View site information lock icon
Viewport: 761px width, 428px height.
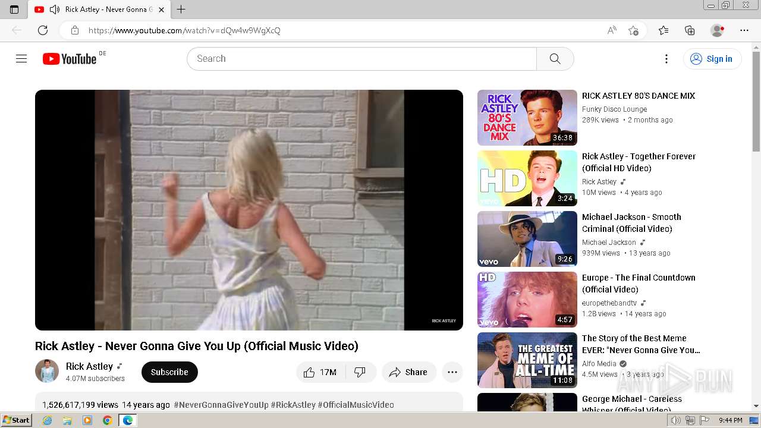[x=74, y=30]
